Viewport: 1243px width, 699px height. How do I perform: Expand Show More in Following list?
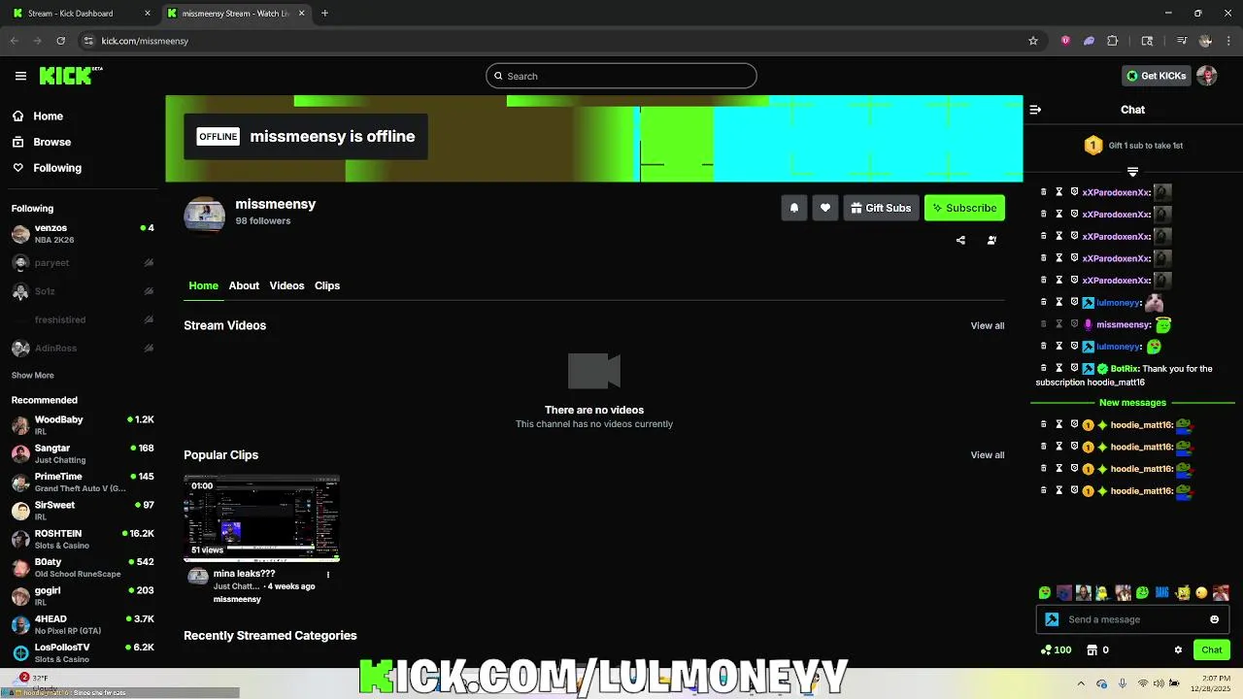pos(32,375)
